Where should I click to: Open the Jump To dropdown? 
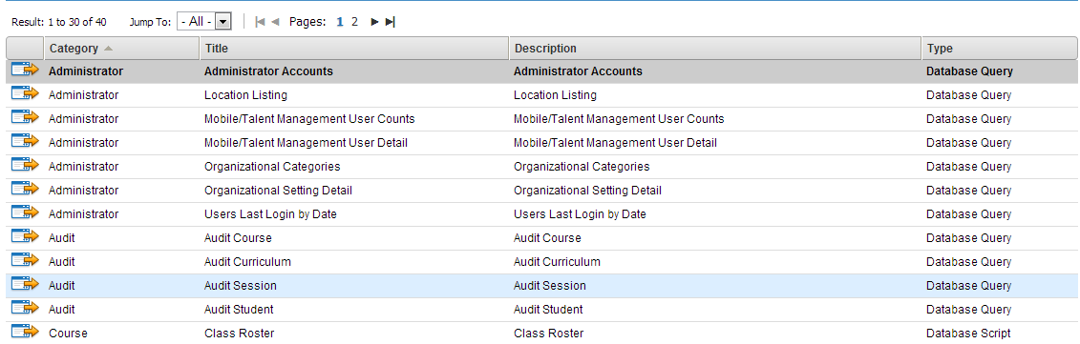[204, 21]
